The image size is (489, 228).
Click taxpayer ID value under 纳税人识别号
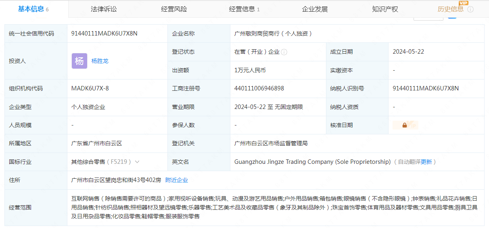426,88
